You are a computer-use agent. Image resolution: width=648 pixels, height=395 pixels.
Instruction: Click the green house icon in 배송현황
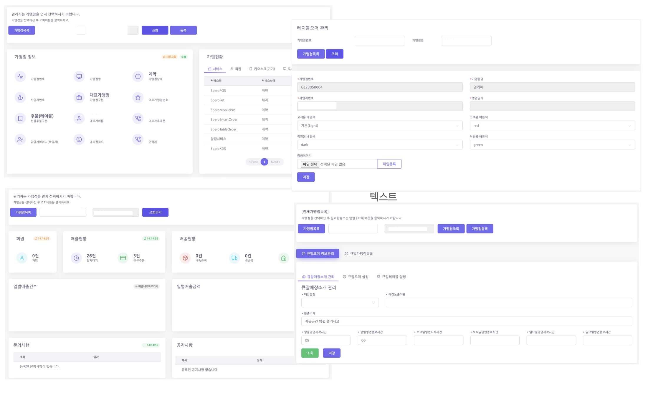[x=284, y=258]
